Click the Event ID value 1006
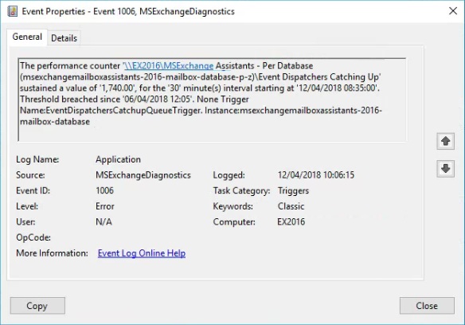Screen dimensions: 465x325 pos(104,190)
